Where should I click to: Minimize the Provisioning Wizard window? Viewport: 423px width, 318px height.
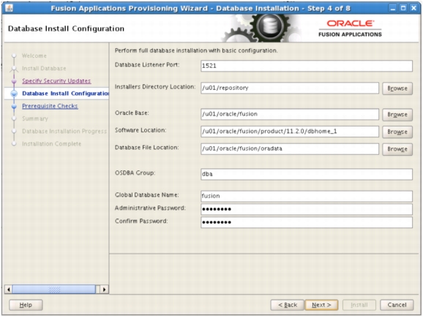tap(393, 8)
